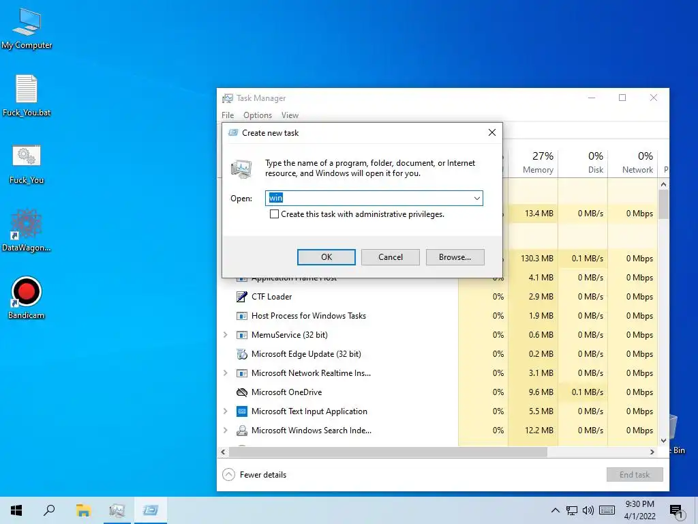Open File Explorer from the taskbar
Viewport: 698px width, 524px height.
[x=83, y=510]
